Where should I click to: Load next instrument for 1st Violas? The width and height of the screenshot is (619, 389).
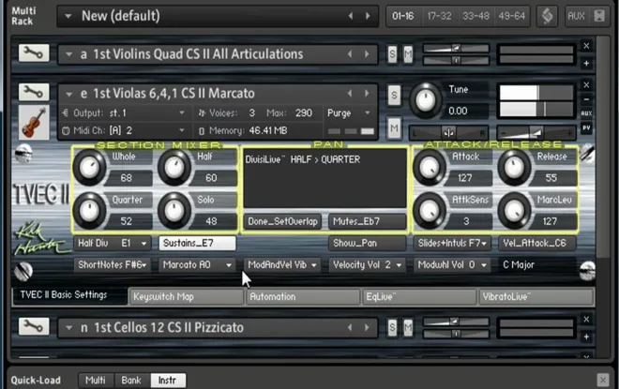click(367, 93)
